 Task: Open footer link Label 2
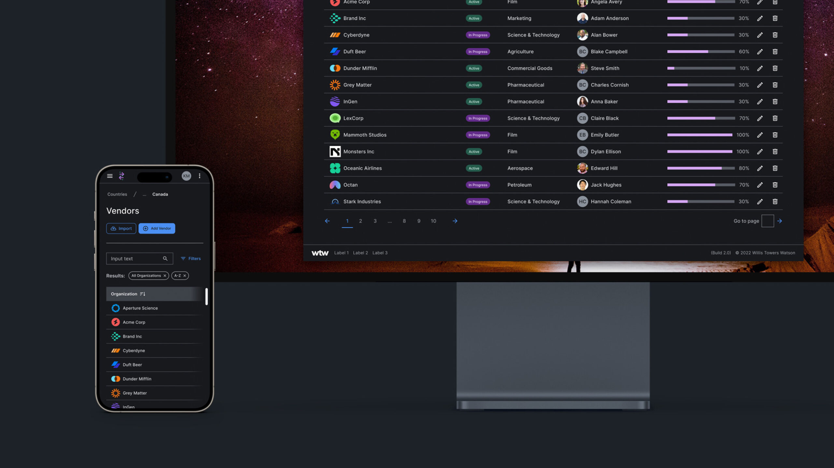(x=360, y=253)
